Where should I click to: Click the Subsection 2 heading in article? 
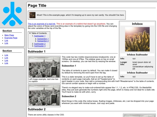pos(69,96)
